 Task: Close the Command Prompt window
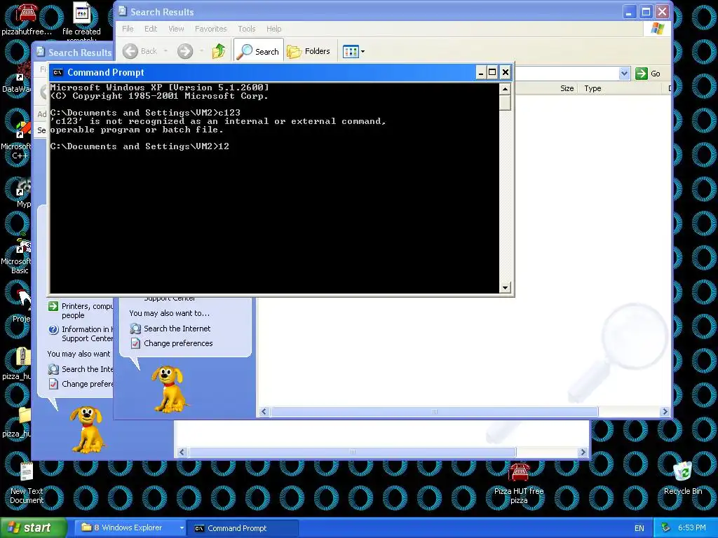pos(505,72)
